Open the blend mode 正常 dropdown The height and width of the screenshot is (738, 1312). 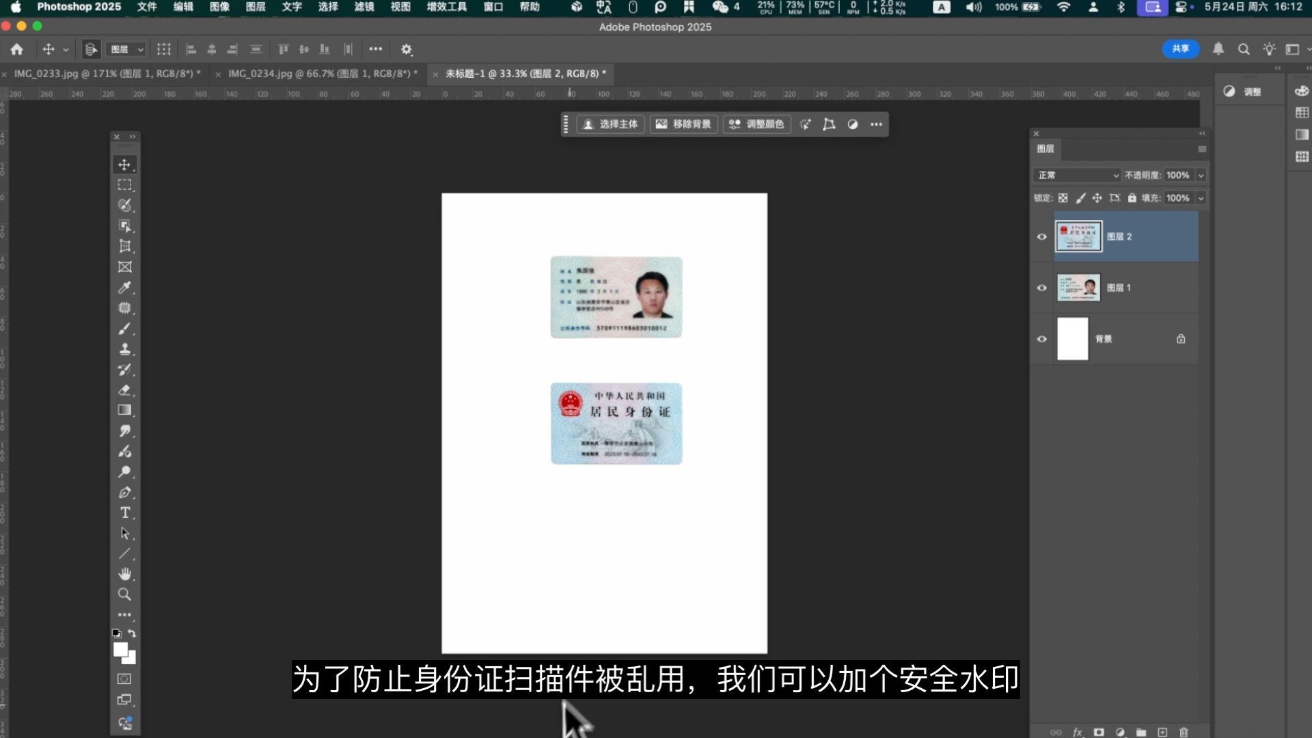point(1078,176)
